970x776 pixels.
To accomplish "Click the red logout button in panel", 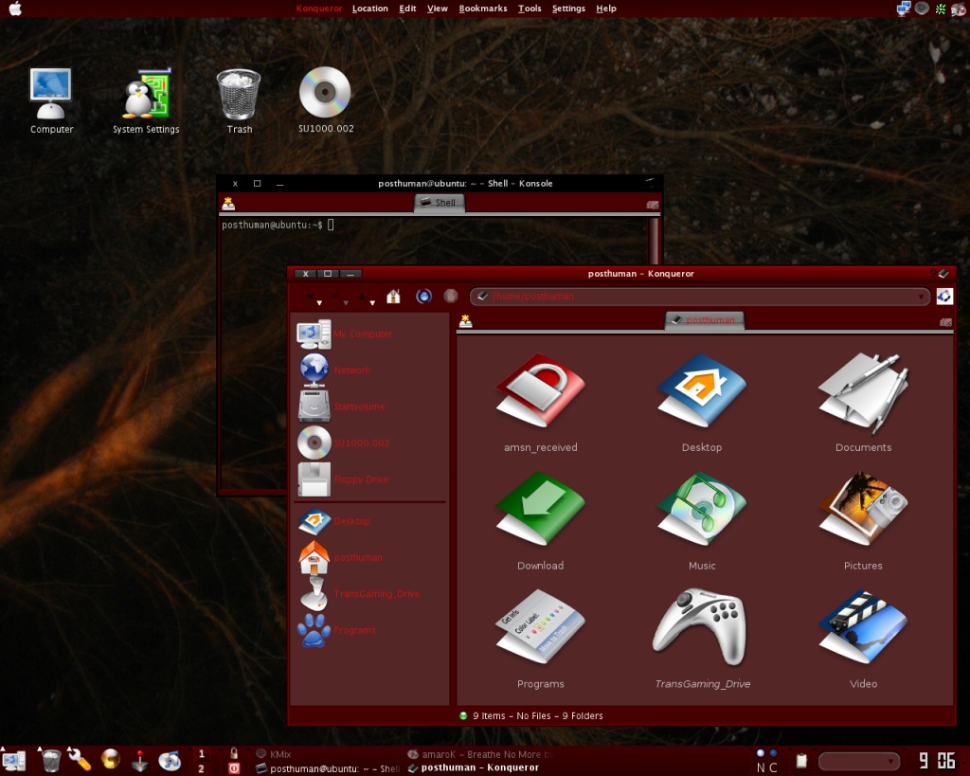I will [x=234, y=768].
